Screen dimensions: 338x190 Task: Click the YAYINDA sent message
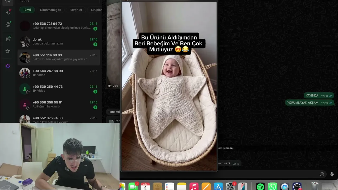[x=319, y=96]
